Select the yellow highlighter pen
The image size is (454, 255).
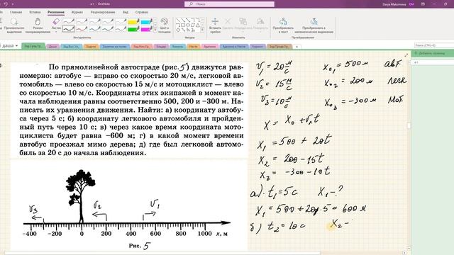click(x=133, y=21)
